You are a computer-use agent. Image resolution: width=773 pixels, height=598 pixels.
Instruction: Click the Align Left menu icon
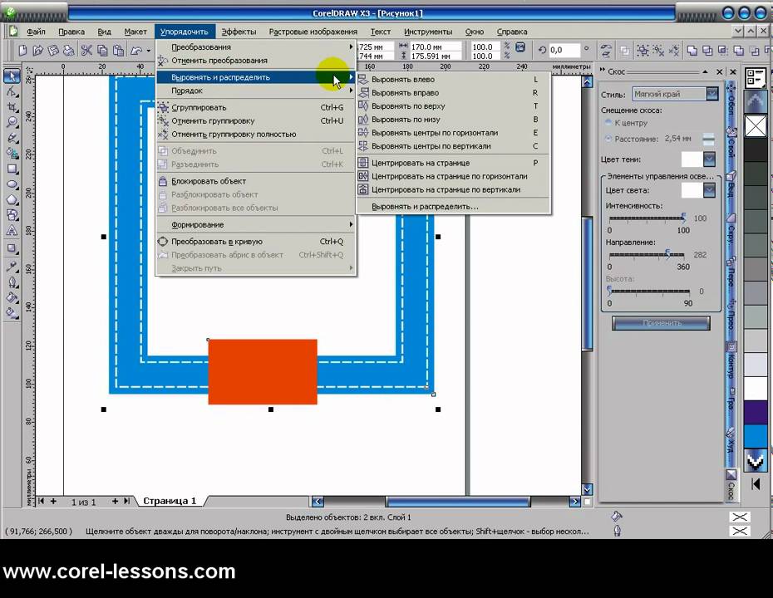(363, 79)
